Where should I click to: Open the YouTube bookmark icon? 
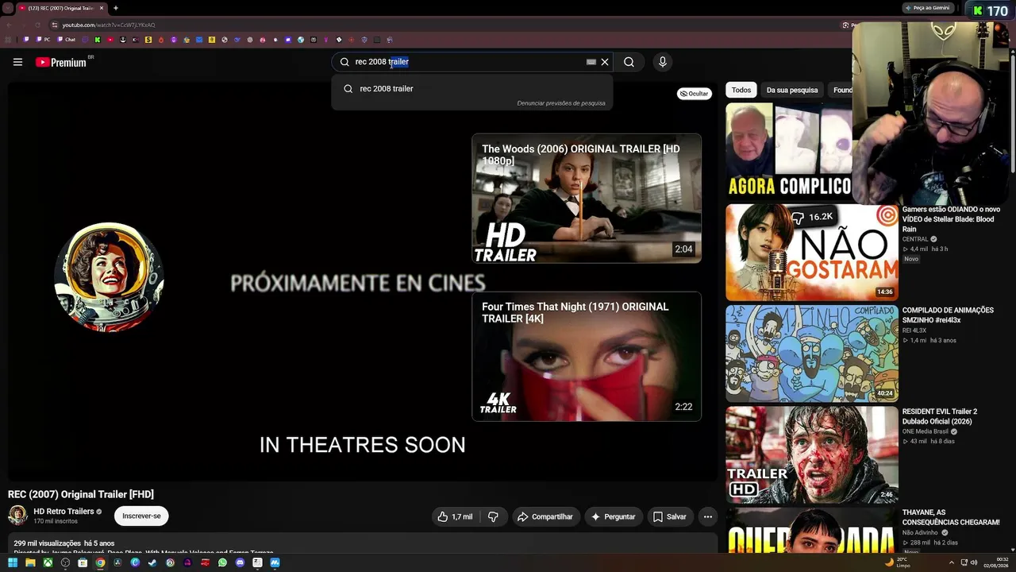[110, 40]
